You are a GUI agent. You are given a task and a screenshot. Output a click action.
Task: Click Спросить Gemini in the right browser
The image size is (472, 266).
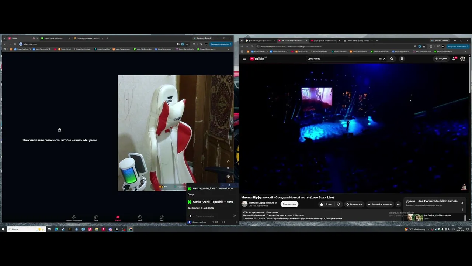pyautogui.click(x=439, y=41)
